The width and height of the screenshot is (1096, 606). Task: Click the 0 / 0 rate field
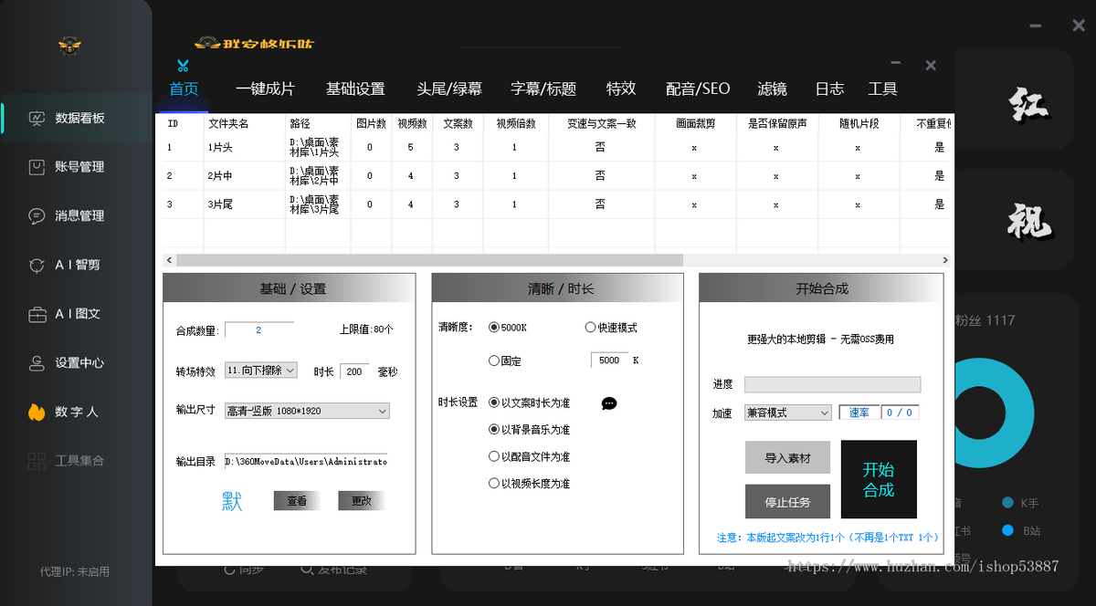pyautogui.click(x=901, y=413)
